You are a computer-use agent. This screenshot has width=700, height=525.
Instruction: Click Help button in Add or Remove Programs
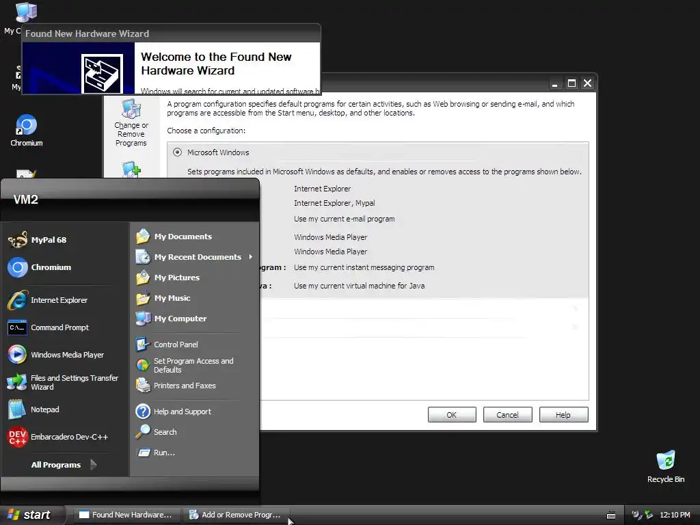(563, 415)
